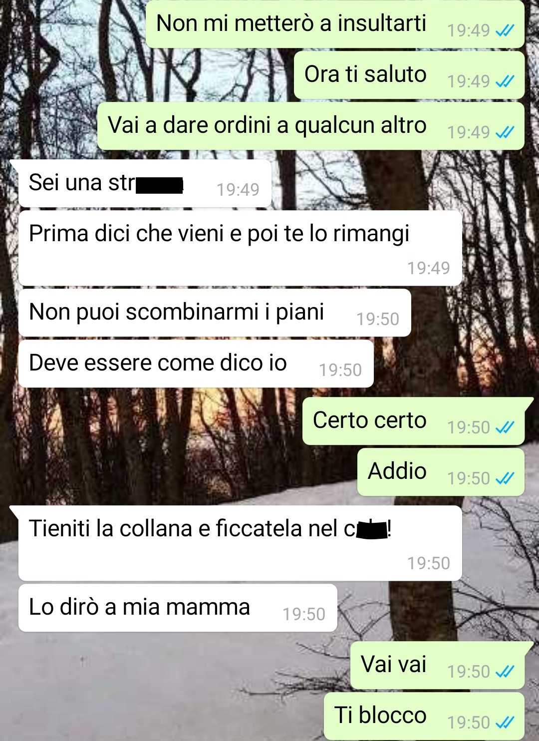Tap the 'Non mi metterò a insultarti' message
Viewport: 539px width, 741px height.
point(335,24)
